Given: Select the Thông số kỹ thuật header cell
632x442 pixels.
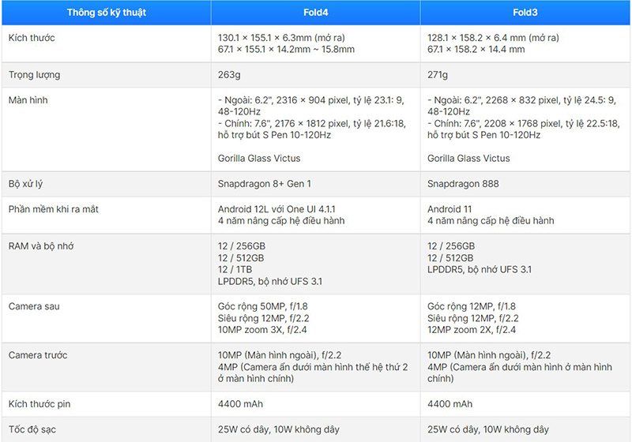Looking at the screenshot, I should click(x=107, y=13).
